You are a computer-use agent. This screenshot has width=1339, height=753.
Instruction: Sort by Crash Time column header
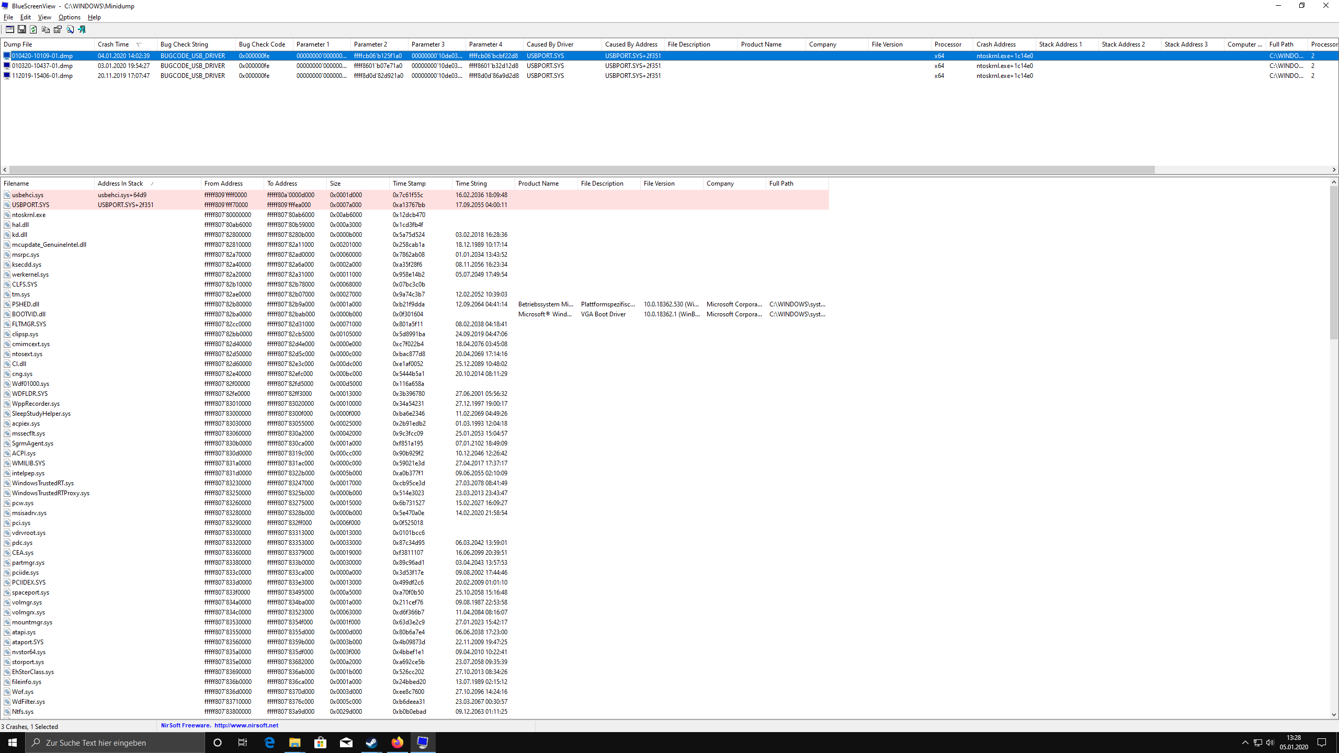click(x=114, y=44)
